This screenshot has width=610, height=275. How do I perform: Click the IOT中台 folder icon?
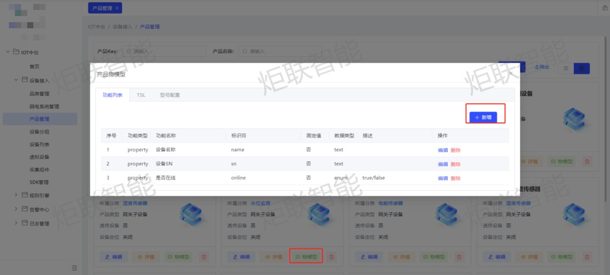[x=16, y=52]
